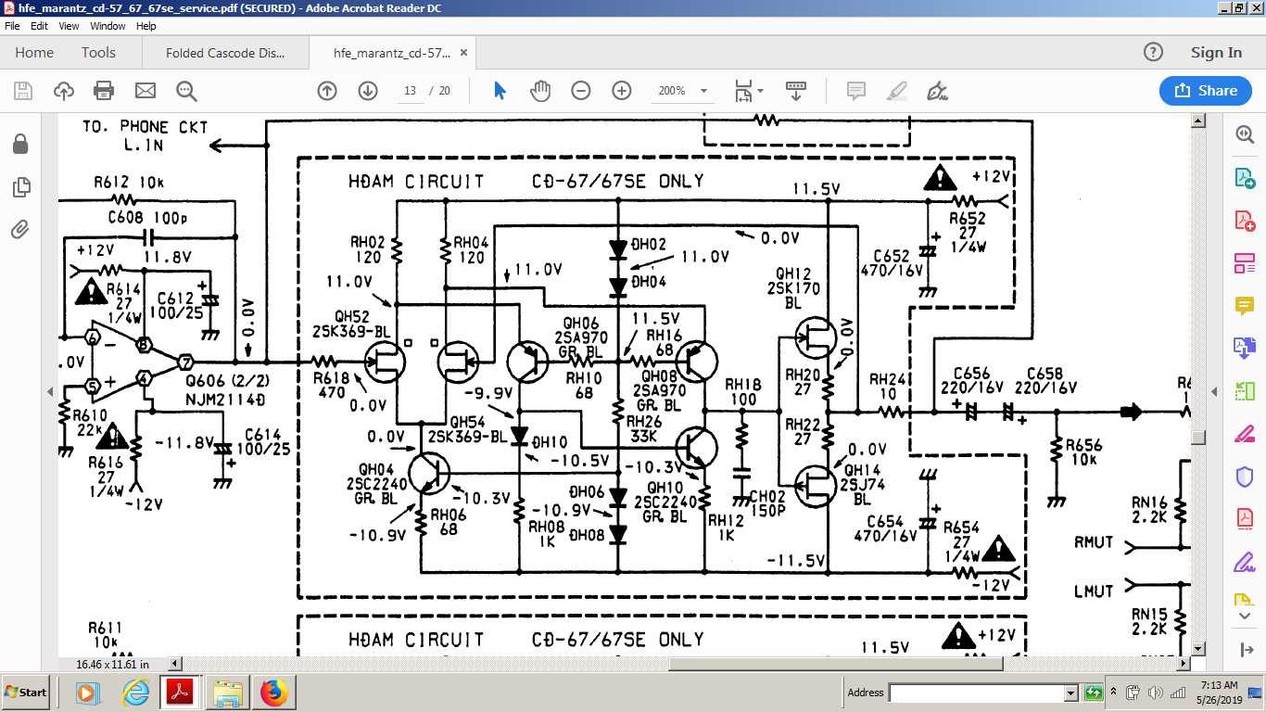Screen dimensions: 1266x712
Task: Send file by email envelope icon
Action: point(146,91)
